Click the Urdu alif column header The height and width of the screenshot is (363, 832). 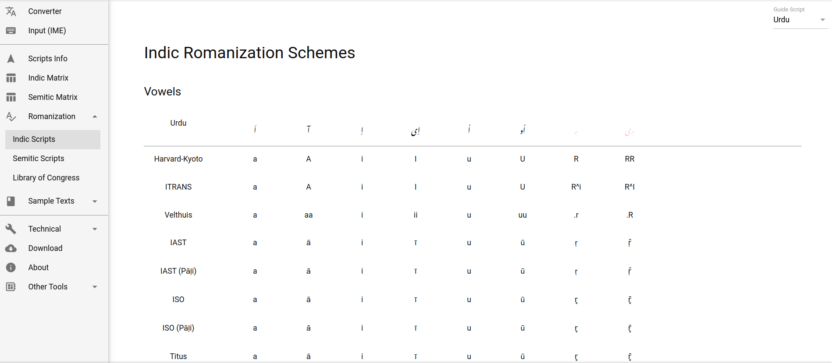[255, 128]
